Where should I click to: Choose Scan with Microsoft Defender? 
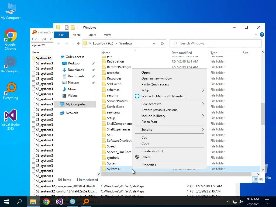pos(170,96)
